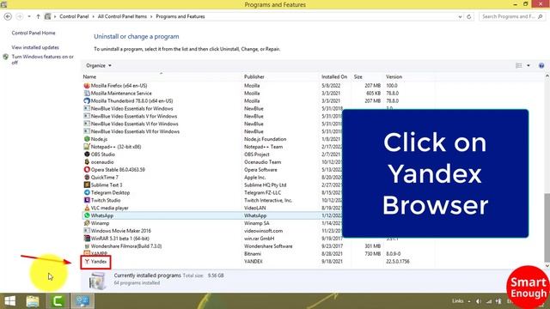The image size is (550, 309).
Task: Select the ocenaudio icon
Action: 87,162
